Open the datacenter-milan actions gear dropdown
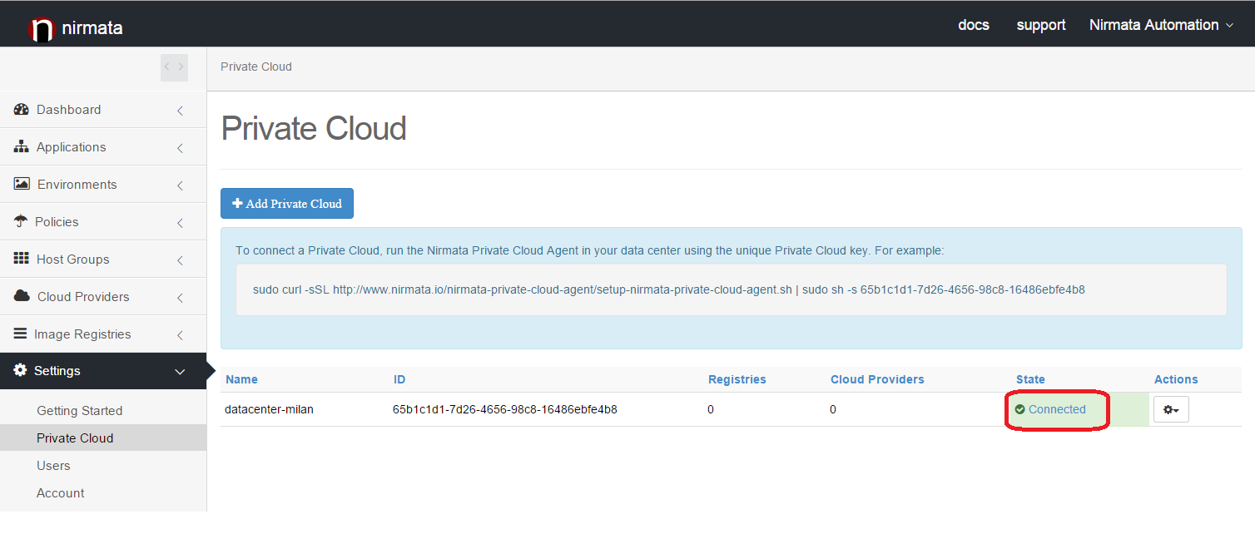This screenshot has height=539, width=1255. coord(1171,409)
